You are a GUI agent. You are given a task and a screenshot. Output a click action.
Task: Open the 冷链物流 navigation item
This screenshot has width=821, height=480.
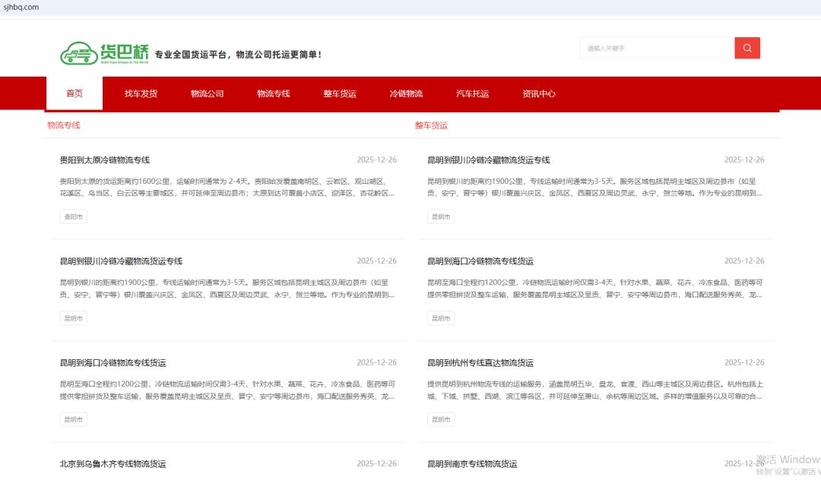[x=406, y=93]
